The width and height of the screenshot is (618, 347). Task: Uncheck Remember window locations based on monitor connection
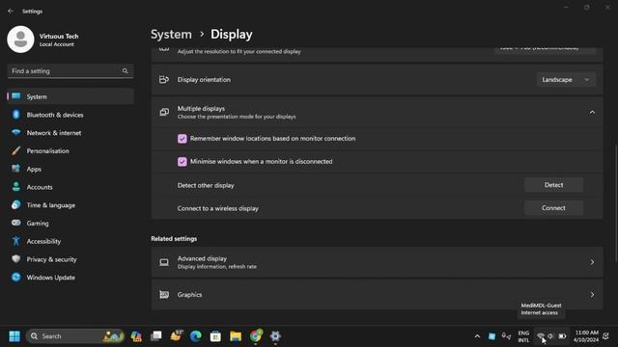coord(183,139)
